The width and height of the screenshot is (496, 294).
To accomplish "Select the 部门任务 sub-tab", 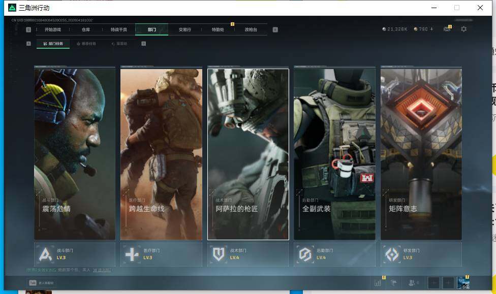I will coord(53,44).
